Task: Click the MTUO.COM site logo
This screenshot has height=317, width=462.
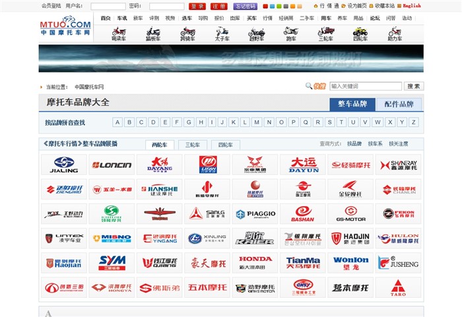Action: coord(65,26)
